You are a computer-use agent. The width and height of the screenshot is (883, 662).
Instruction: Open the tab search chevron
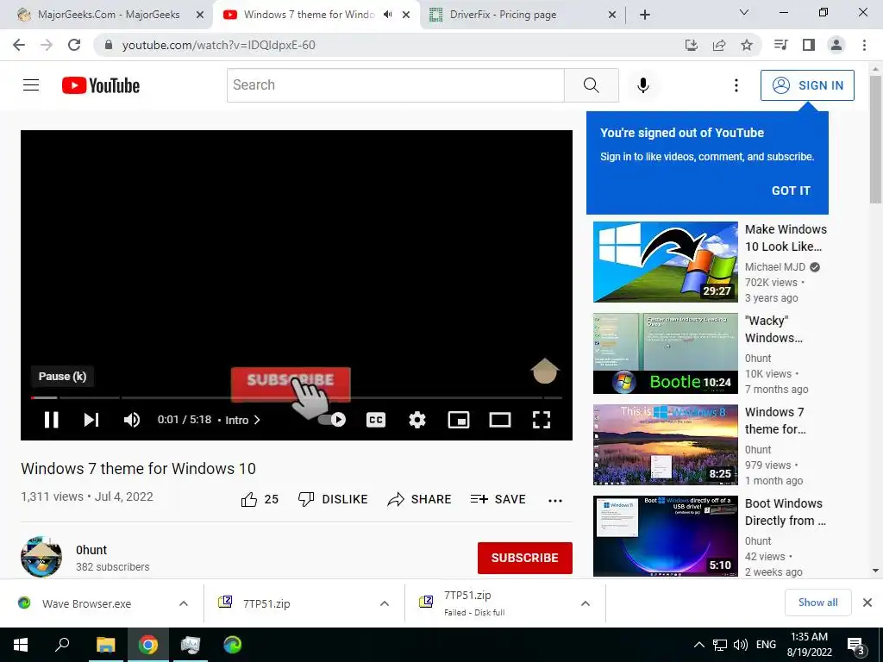[744, 12]
